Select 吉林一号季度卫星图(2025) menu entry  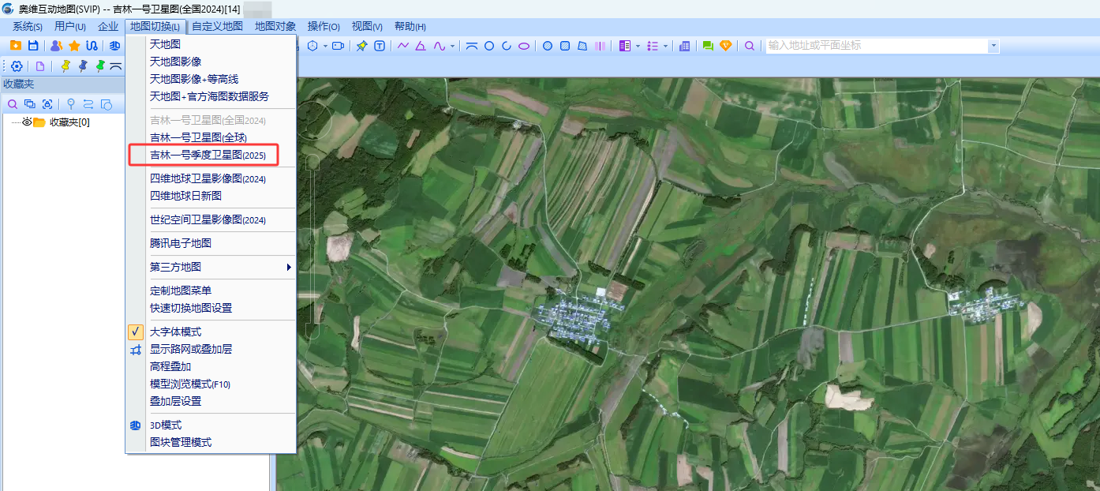click(208, 156)
